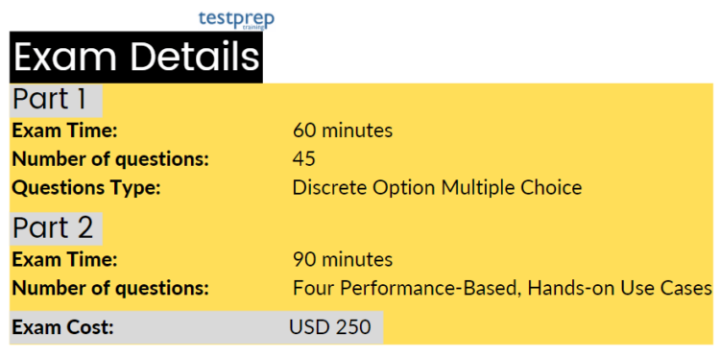Select the Exam Details heading

(136, 58)
